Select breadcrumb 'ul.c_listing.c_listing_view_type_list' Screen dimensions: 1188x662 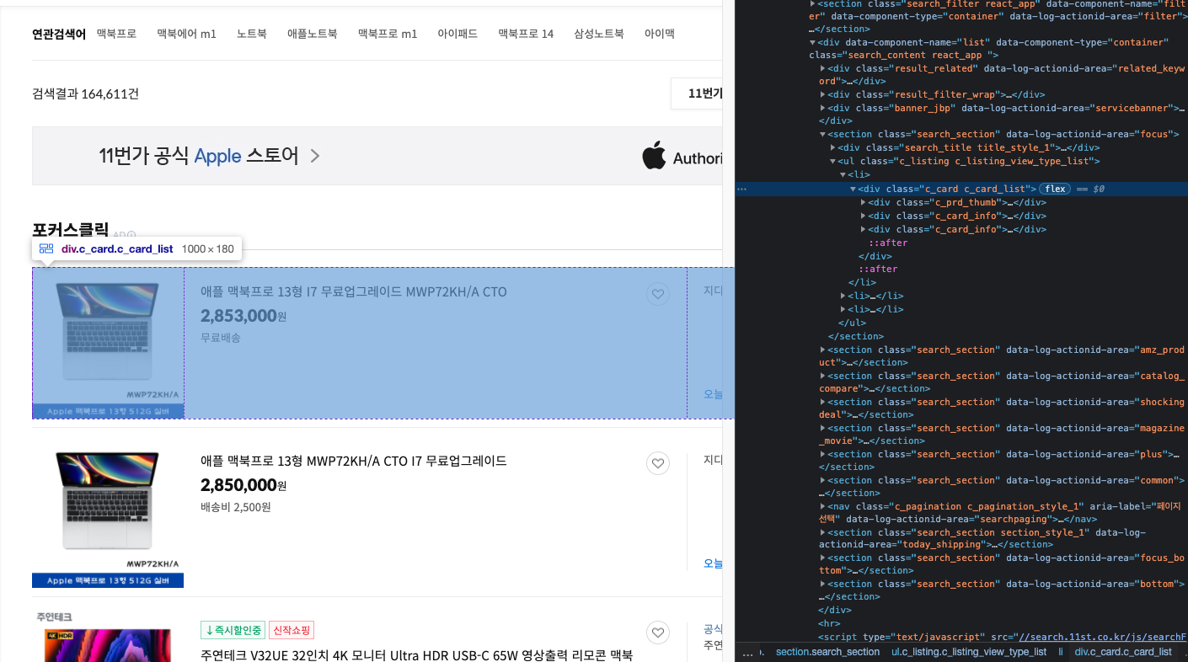point(969,652)
